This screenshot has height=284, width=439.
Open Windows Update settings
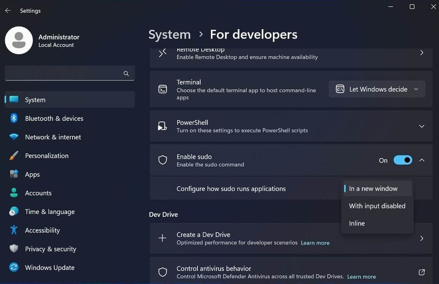[x=70, y=267]
